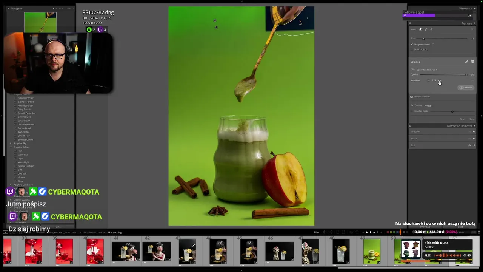Image resolution: width=483 pixels, height=272 pixels.
Task: Select filmstrip thumbnail 46 leopard vase
Action: pos(280,251)
